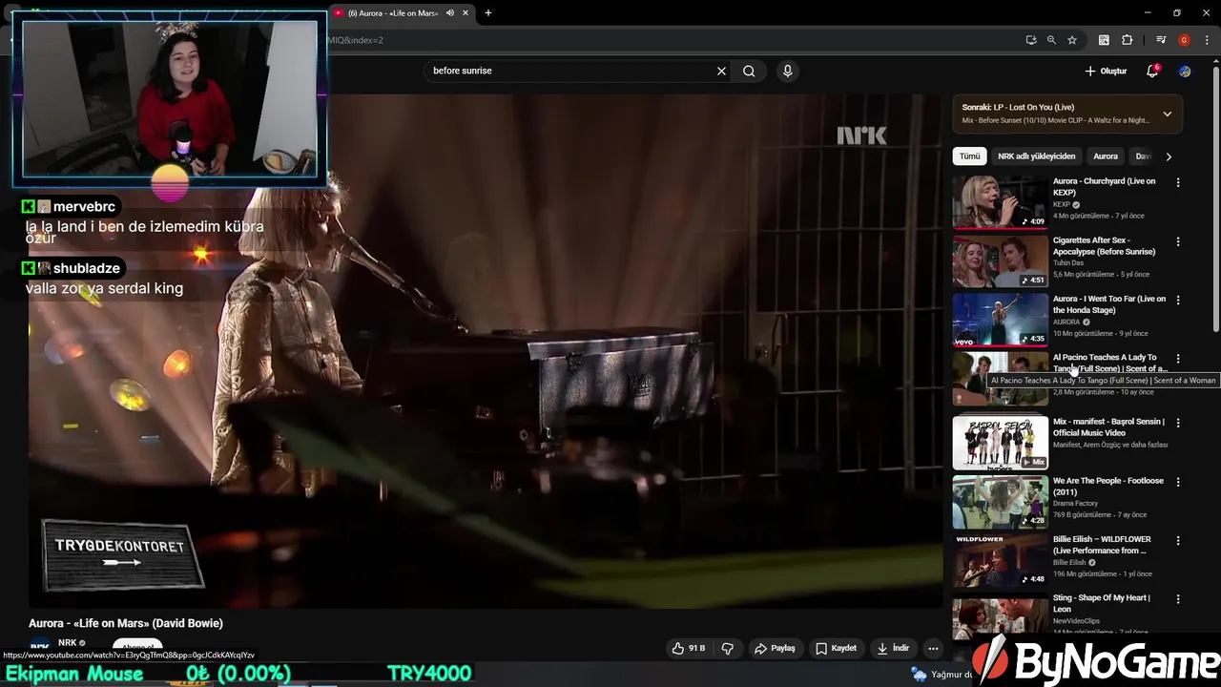Open Sting Shape Of My Heart title
This screenshot has width=1221, height=687.
click(x=1102, y=603)
